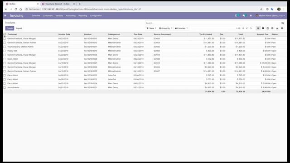Open the browser profile avatar
The image size is (290, 163).
[x=279, y=9]
